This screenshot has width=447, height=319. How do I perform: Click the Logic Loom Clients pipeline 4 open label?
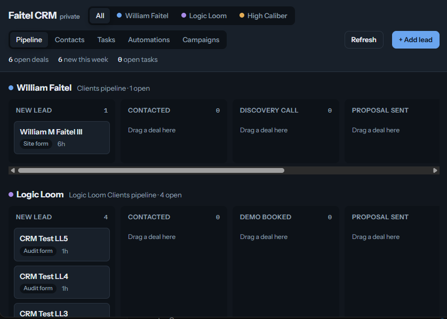(125, 195)
